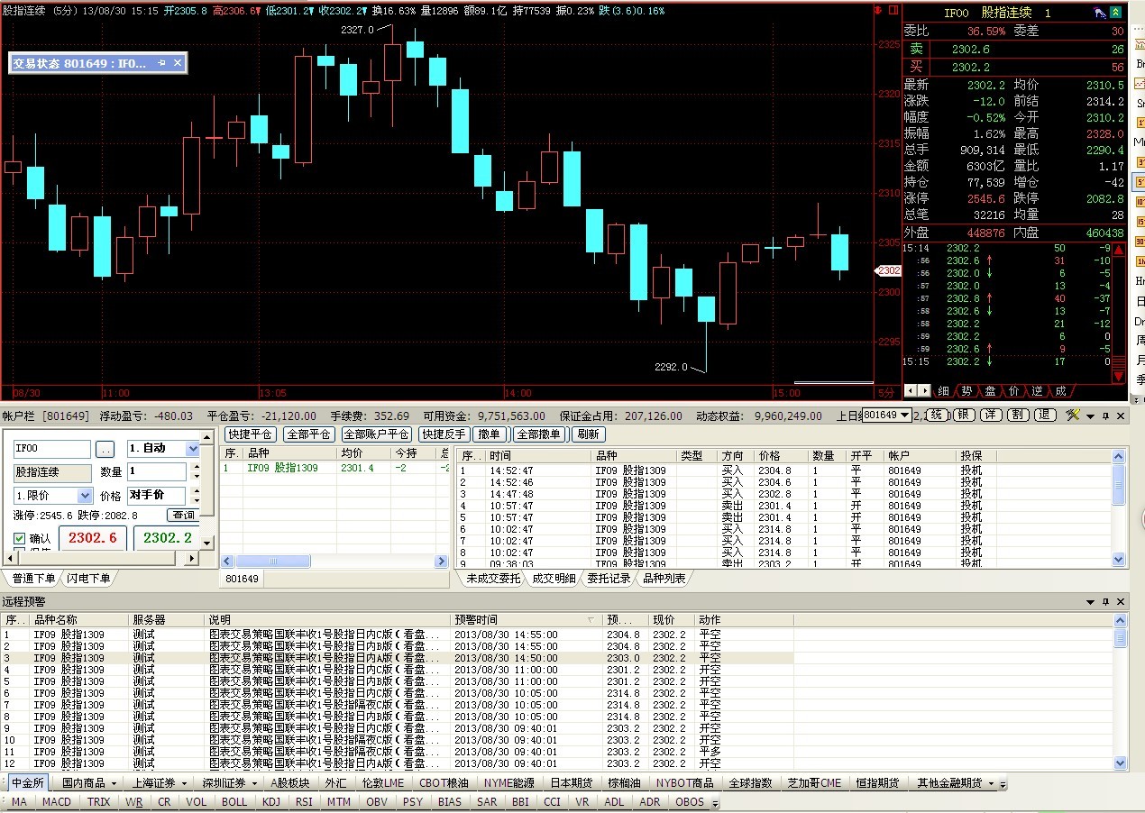Click right arrow beside quote panel tabs

click(924, 390)
